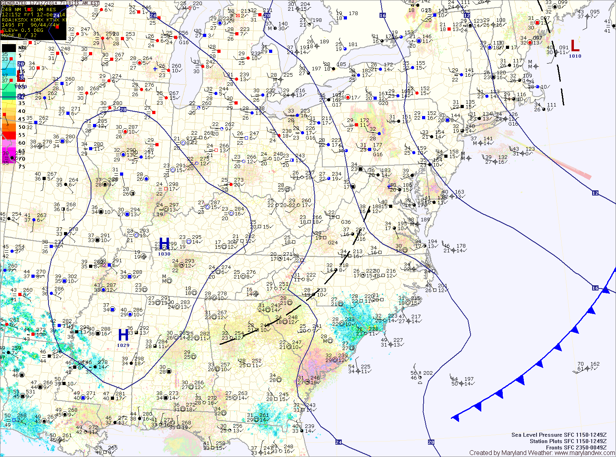Image resolution: width=616 pixels, height=457 pixels.
Task: Select the orange 50 dBZ legend swatch
Action: (x=9, y=127)
